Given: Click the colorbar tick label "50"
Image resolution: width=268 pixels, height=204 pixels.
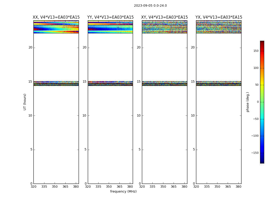Looking at the screenshot, I should coord(257,85).
